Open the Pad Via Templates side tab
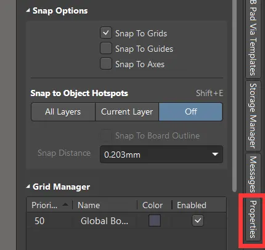Viewport: 265px width, 250px height. click(253, 39)
